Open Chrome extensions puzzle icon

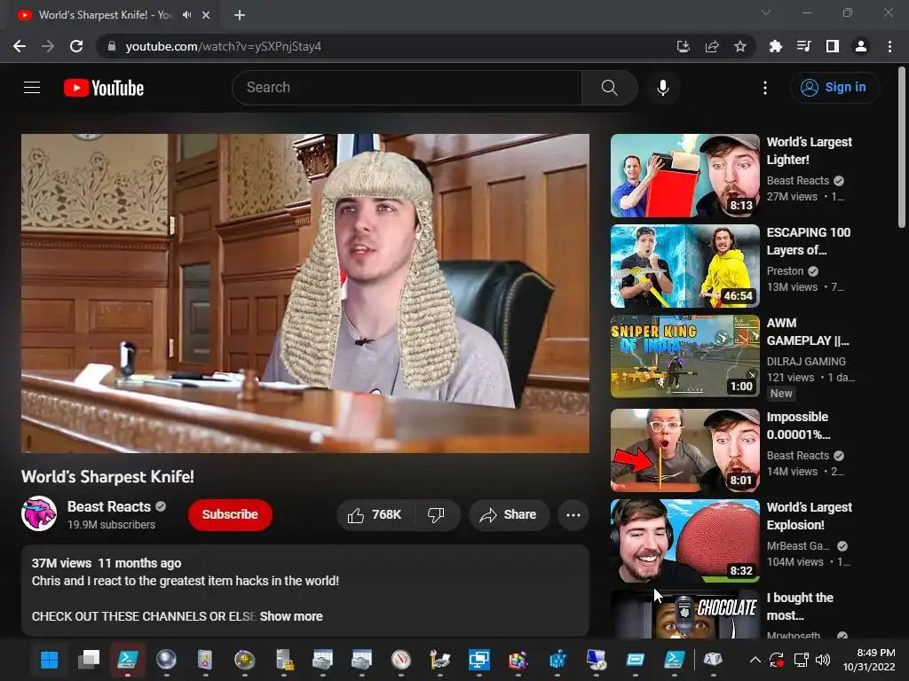(x=775, y=46)
